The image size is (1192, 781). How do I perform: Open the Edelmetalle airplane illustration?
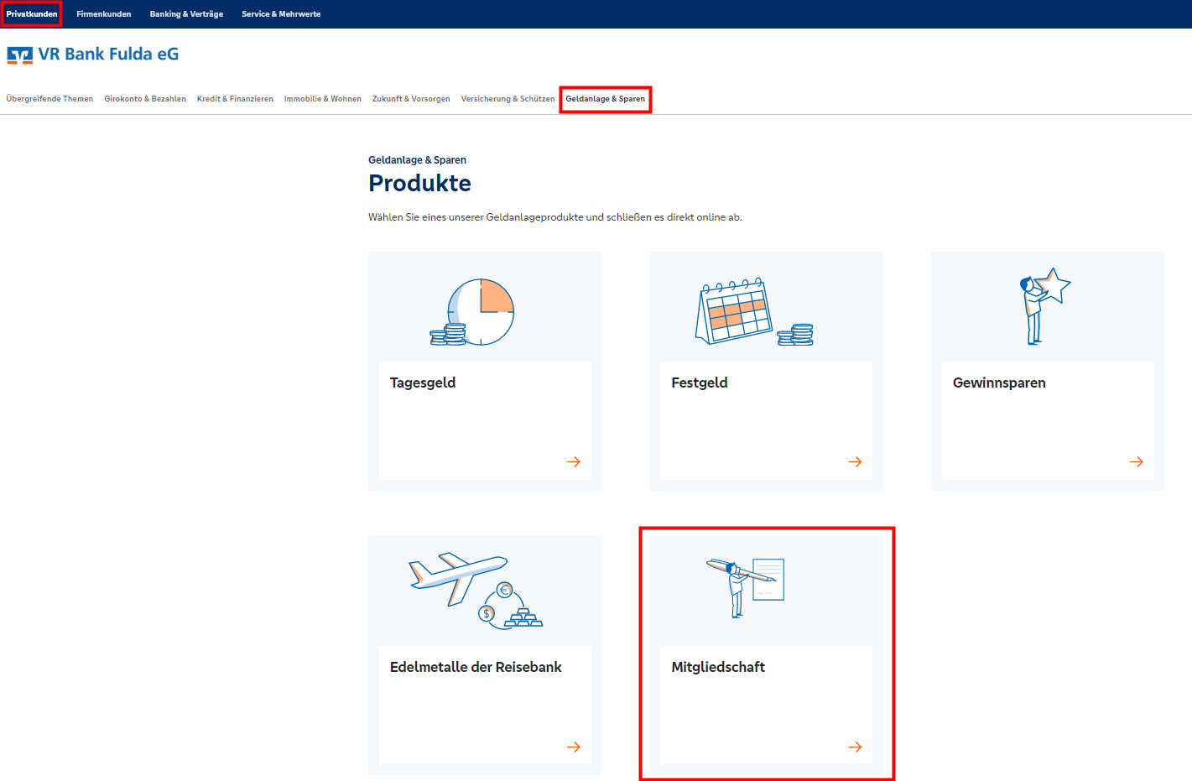(476, 591)
